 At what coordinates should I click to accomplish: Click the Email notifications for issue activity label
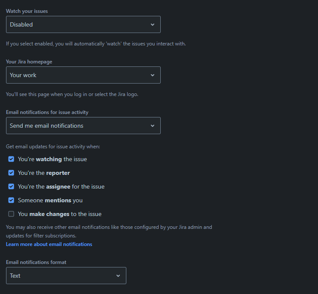47,112
